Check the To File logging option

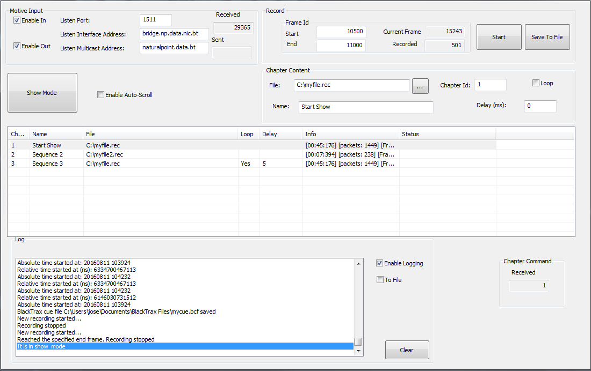(380, 280)
